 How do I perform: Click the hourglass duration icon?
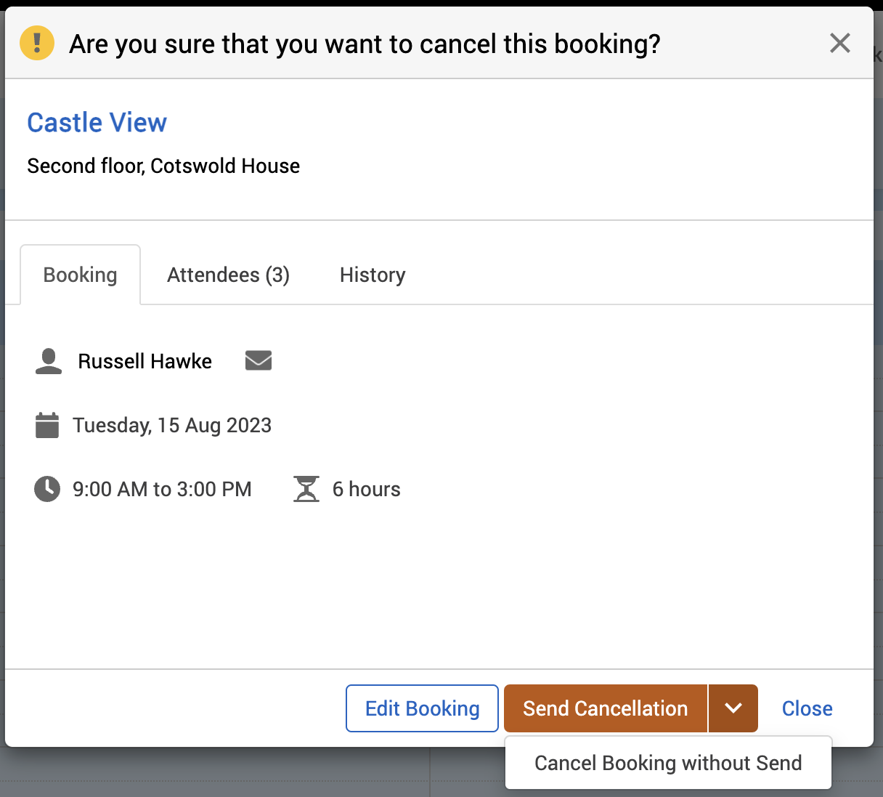click(x=306, y=489)
